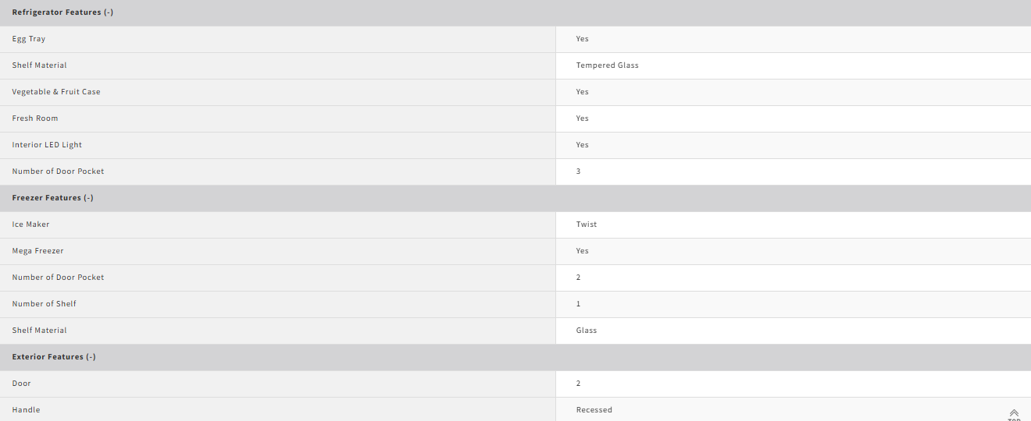1031x421 pixels.
Task: Collapse the Exterior Features section
Action: 54,357
